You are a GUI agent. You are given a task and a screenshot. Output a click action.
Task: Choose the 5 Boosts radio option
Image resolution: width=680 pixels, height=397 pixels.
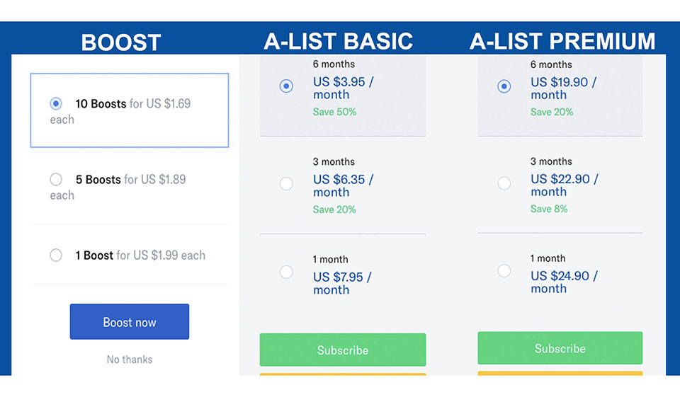click(x=56, y=180)
